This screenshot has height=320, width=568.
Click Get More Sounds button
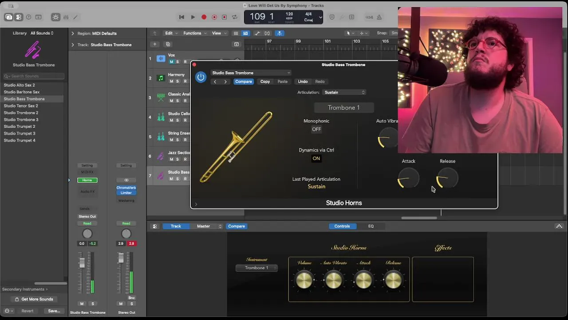(34, 299)
